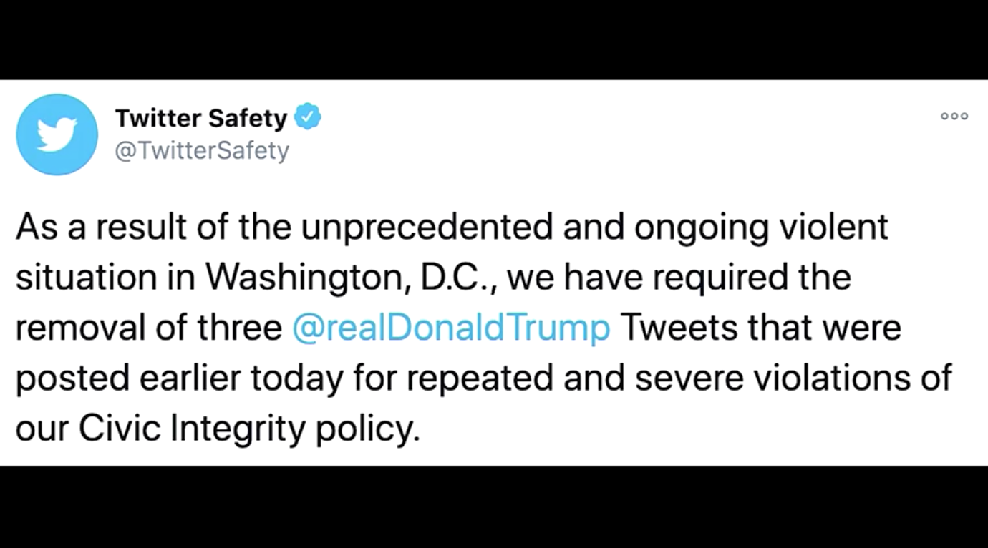
Task: Click the phrase "posted earlier today"
Action: (178, 378)
